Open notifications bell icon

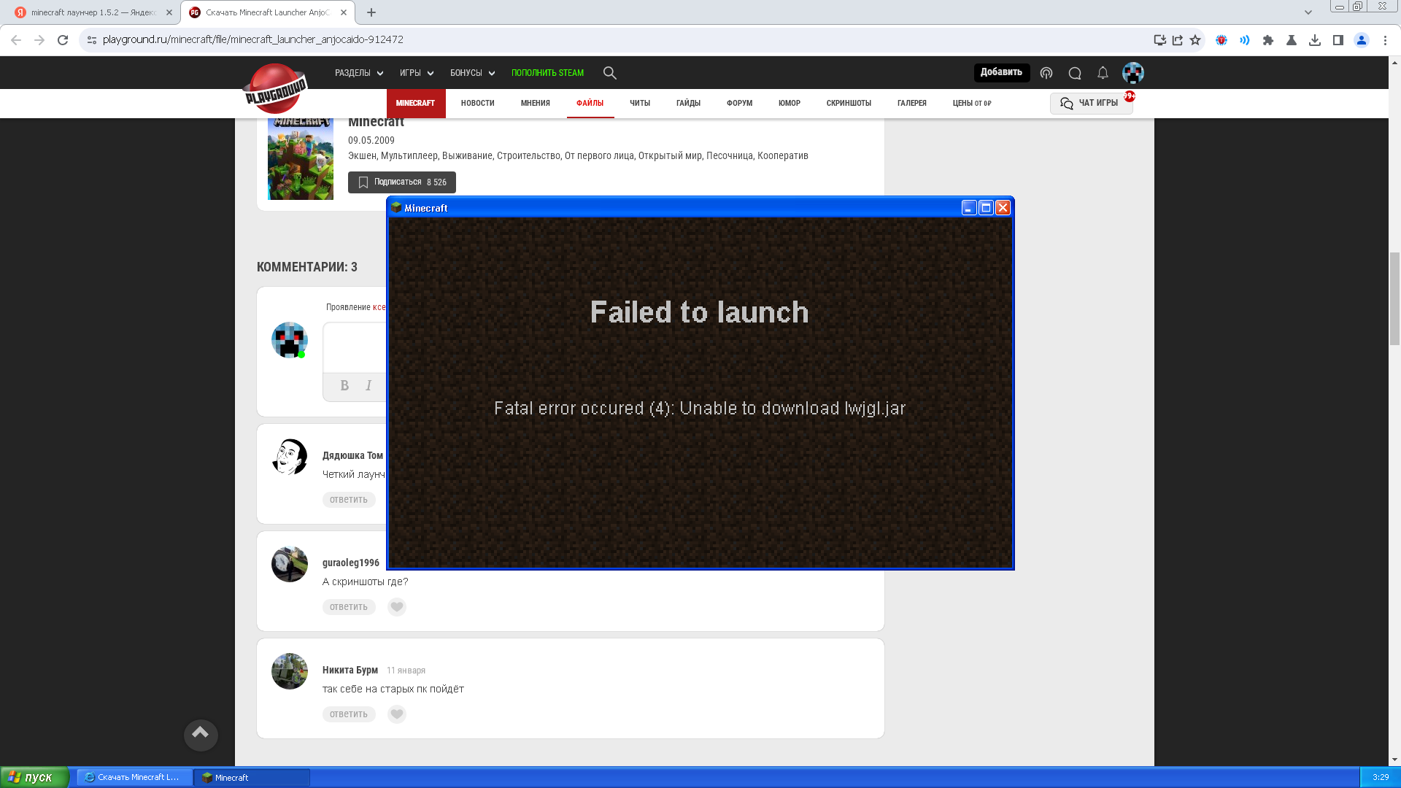tap(1103, 73)
